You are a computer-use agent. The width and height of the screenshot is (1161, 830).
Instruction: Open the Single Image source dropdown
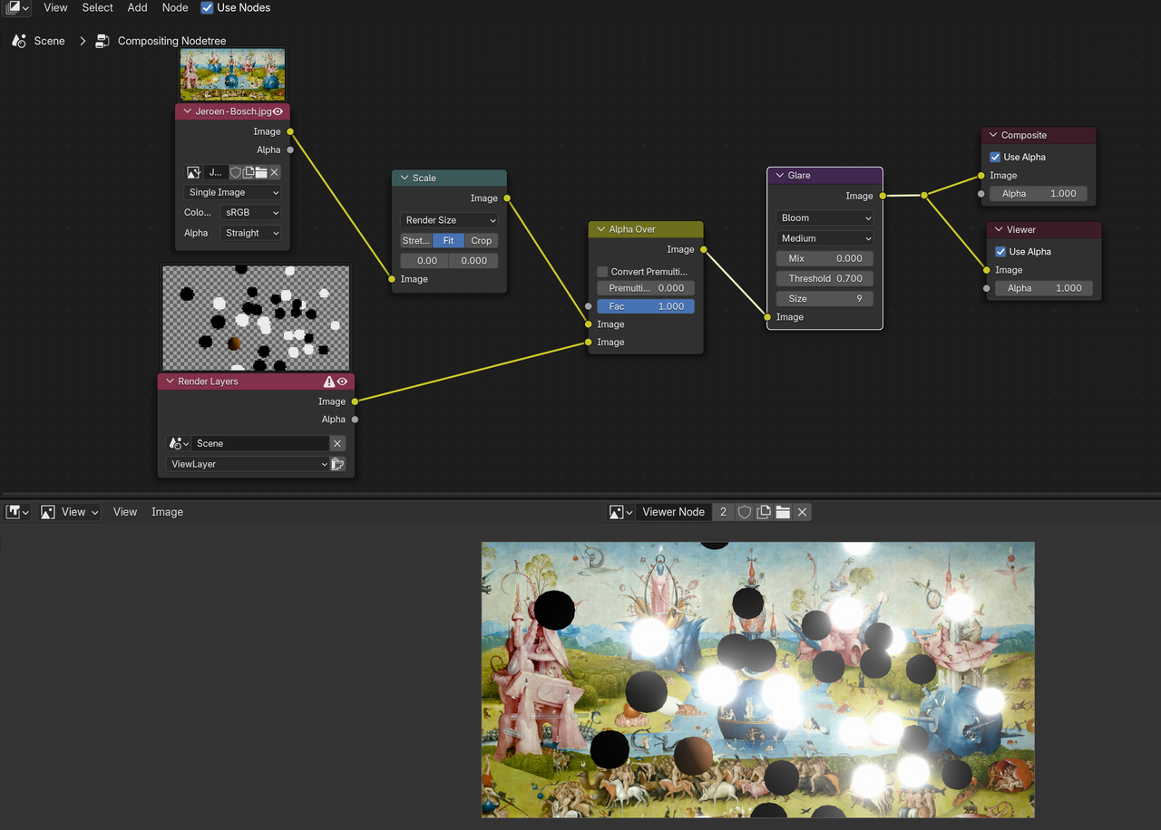click(233, 192)
